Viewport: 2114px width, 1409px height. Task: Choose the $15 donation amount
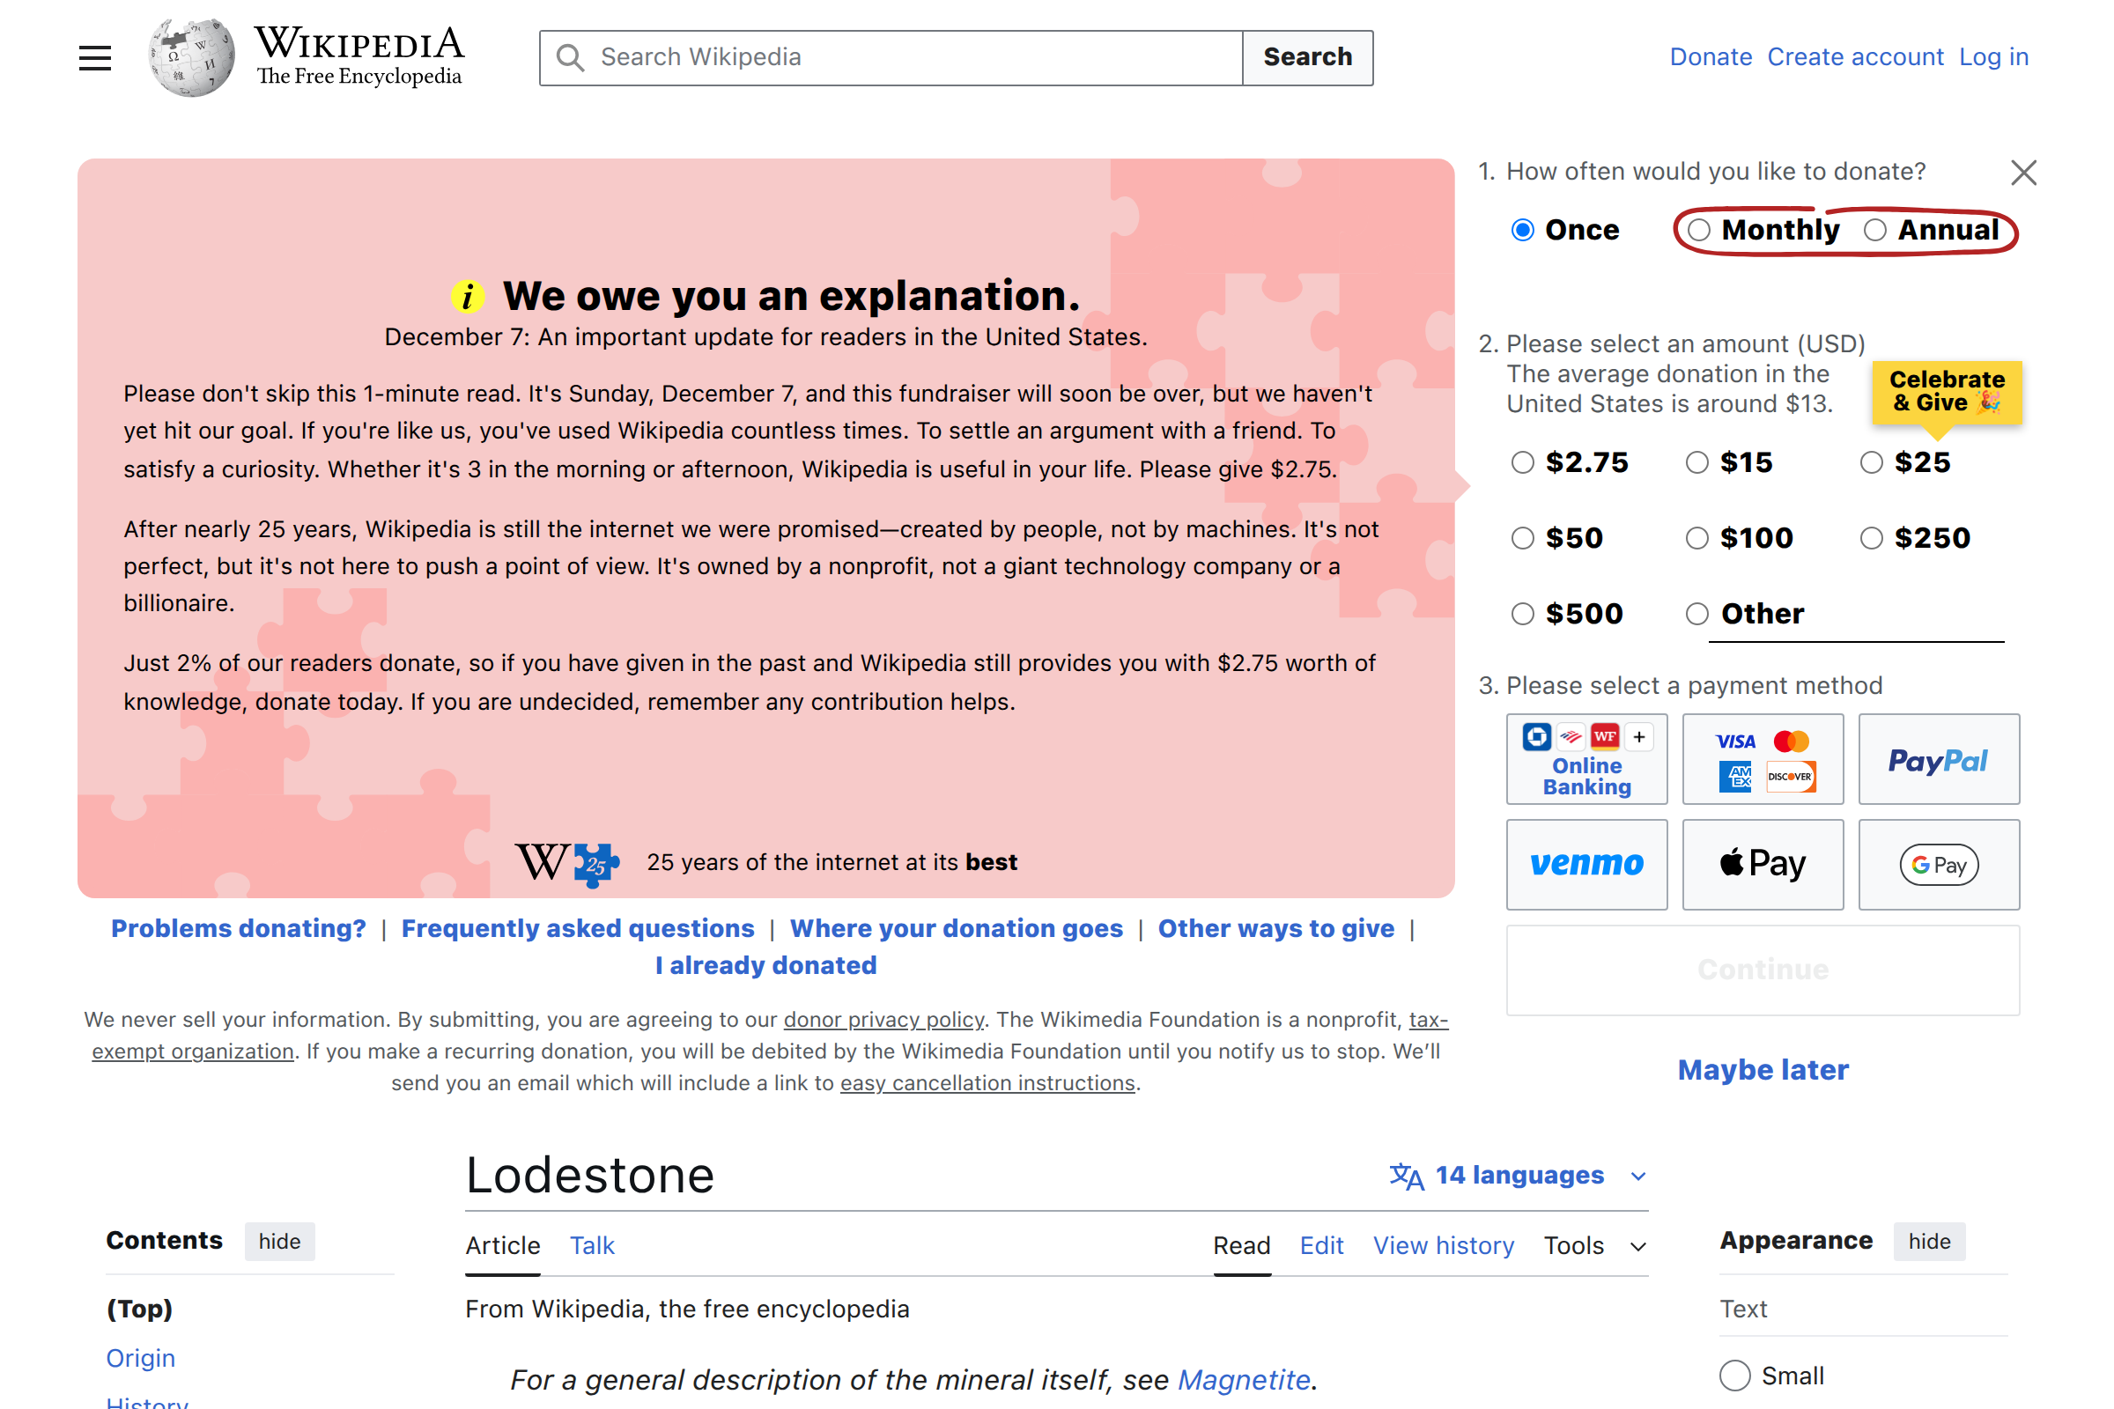pyautogui.click(x=1697, y=463)
